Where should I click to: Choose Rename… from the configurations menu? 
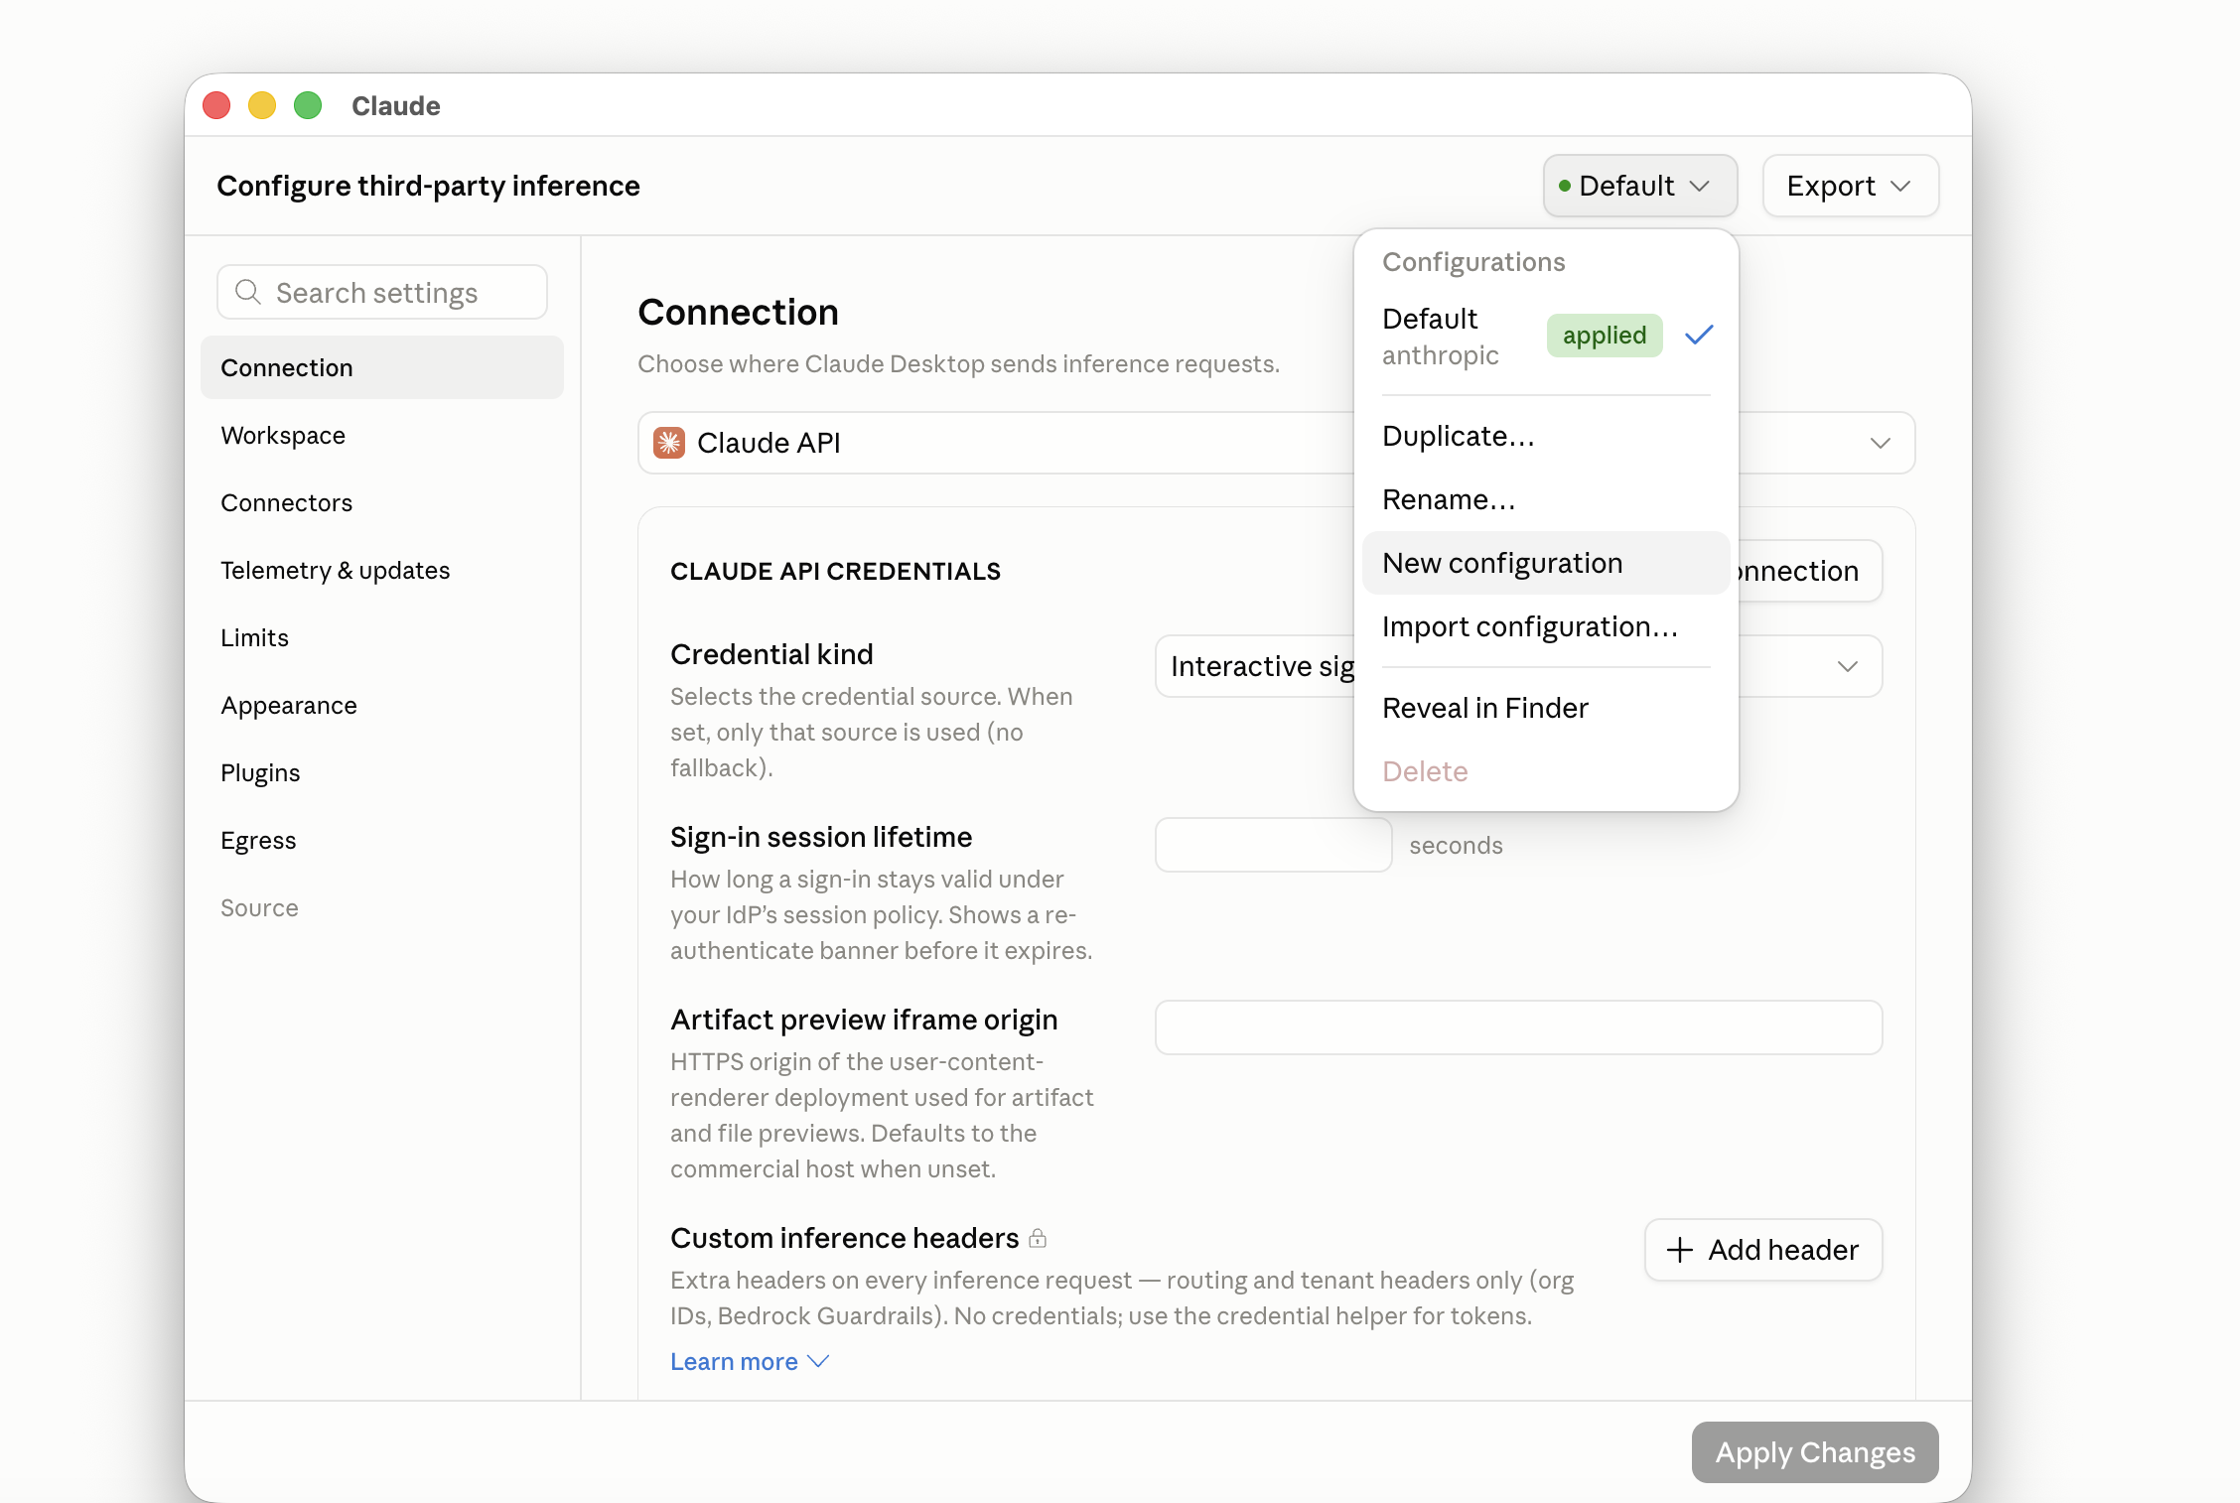[1545, 499]
